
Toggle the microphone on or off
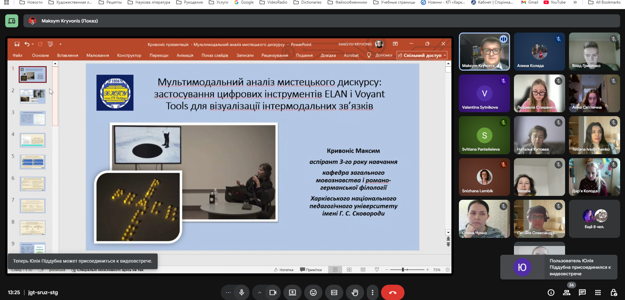241,293
